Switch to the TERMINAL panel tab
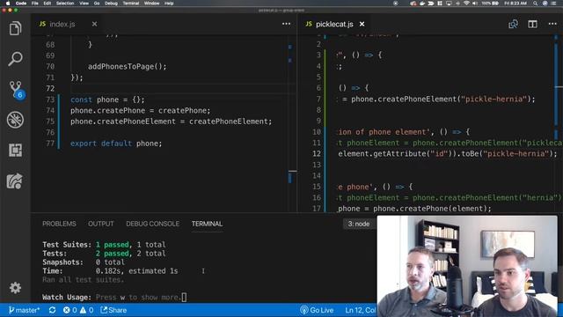The width and height of the screenshot is (563, 317). [207, 224]
